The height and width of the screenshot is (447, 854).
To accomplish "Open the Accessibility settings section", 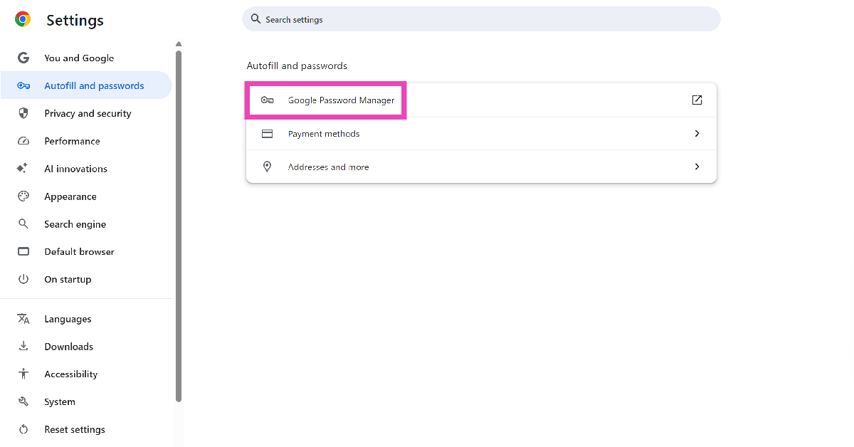I will [x=86, y=374].
